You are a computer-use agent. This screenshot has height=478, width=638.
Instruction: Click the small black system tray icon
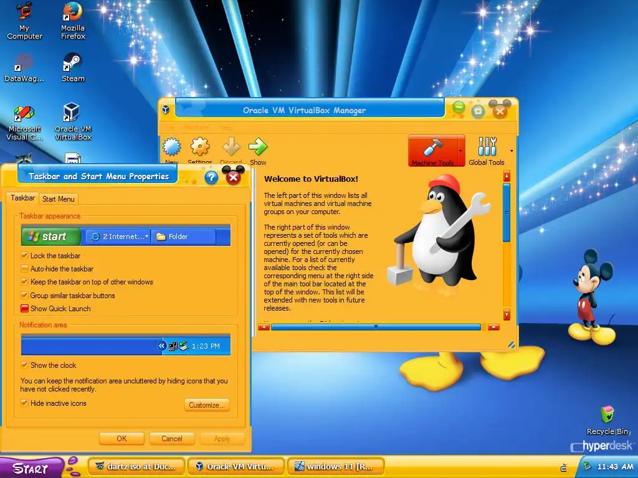(x=564, y=468)
